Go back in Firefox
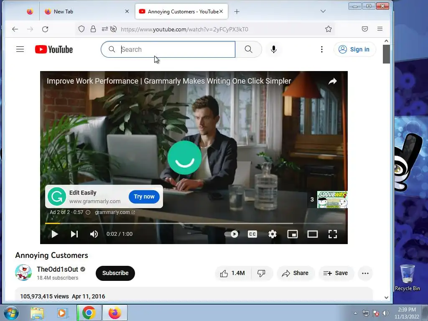The height and width of the screenshot is (321, 428). coord(15,29)
